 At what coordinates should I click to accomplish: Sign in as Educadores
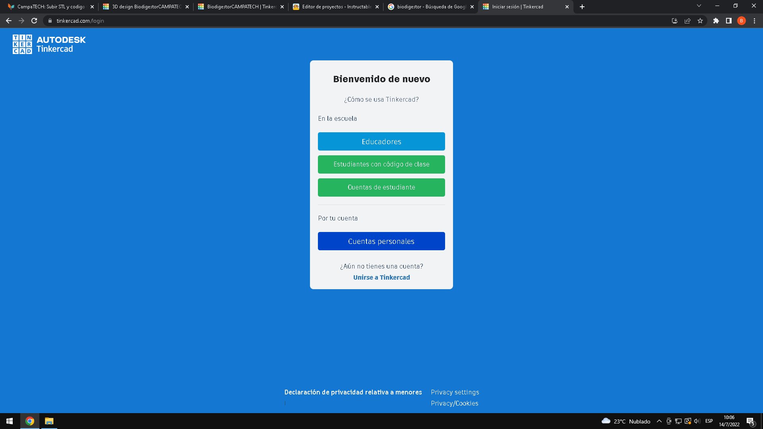tap(381, 141)
